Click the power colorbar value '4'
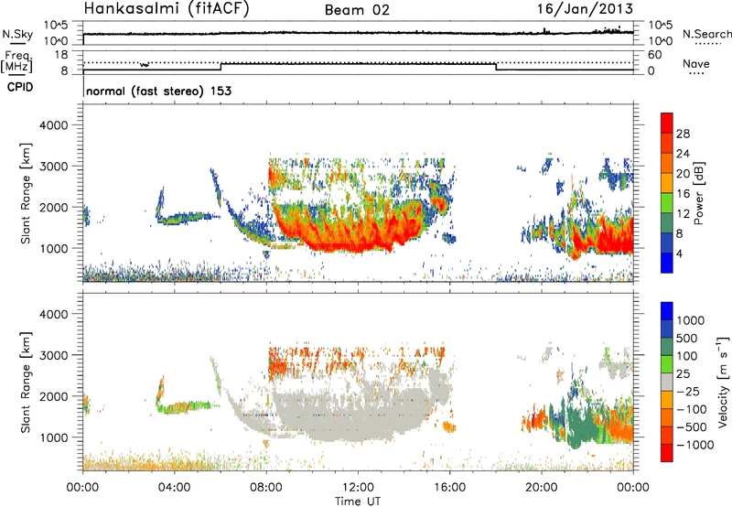Screen dimensions: 732x507 (679, 254)
